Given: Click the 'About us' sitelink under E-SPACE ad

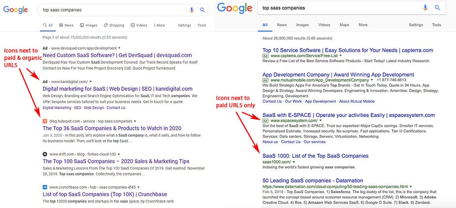Looking at the screenshot, I should [x=270, y=142].
